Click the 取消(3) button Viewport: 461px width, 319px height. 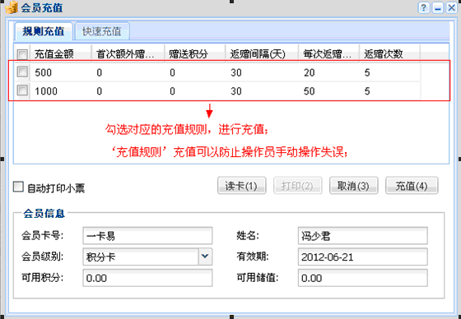[353, 186]
